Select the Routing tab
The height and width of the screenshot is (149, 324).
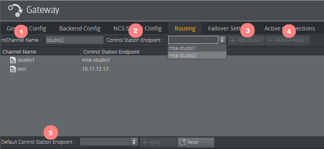click(x=185, y=28)
